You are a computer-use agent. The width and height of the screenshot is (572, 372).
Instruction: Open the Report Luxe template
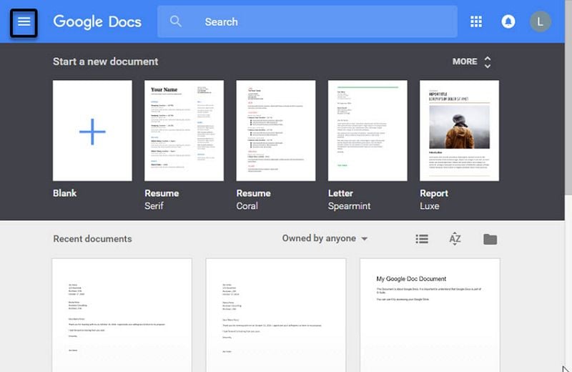click(x=459, y=131)
